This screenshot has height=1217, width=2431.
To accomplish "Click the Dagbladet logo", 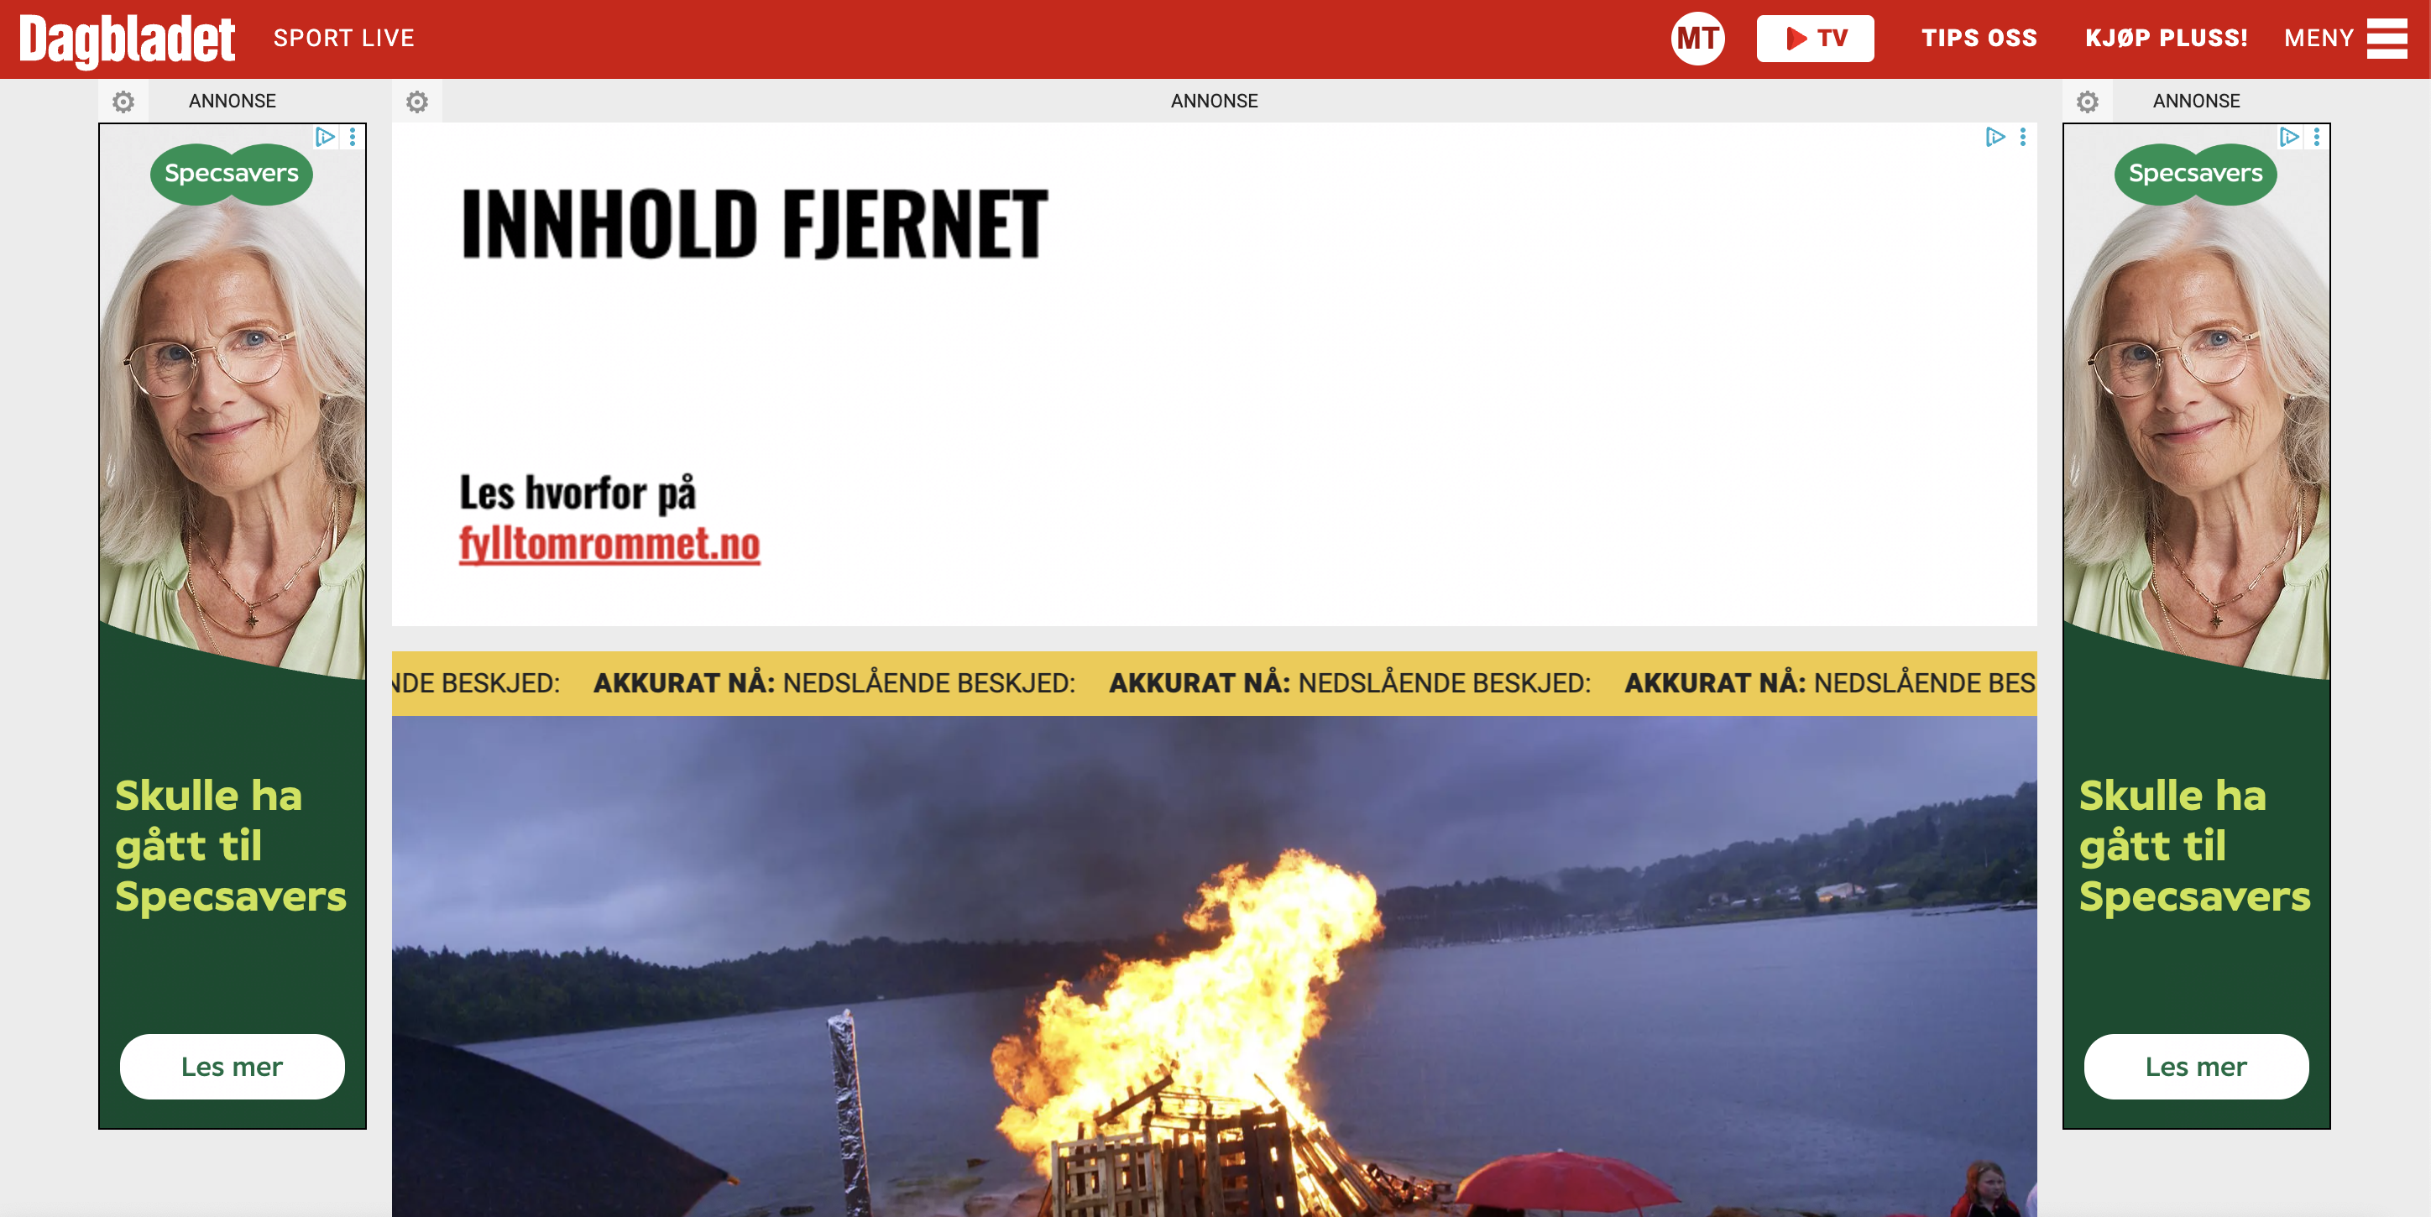I will click(x=127, y=40).
